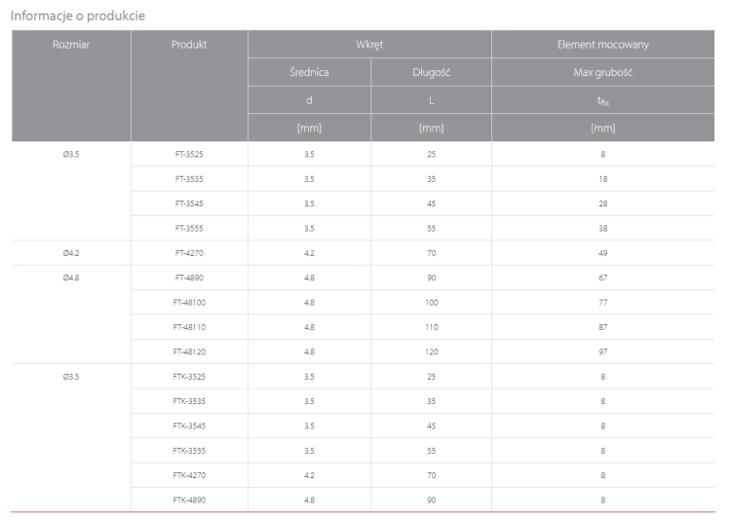
Task: Click the Element mocowany header
Action: coord(602,45)
